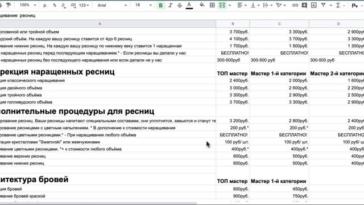The height and width of the screenshot is (205, 364).
Task: Select column B header
Action: click(233, 24)
